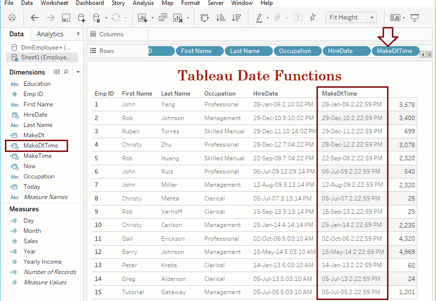The height and width of the screenshot is (301, 436).
Task: Select the MakeDtTime pill on Rows
Action: click(395, 51)
